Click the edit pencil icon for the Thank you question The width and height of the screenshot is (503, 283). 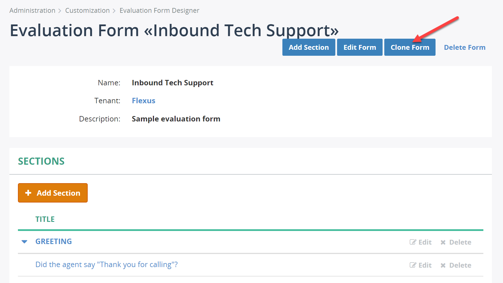click(413, 265)
